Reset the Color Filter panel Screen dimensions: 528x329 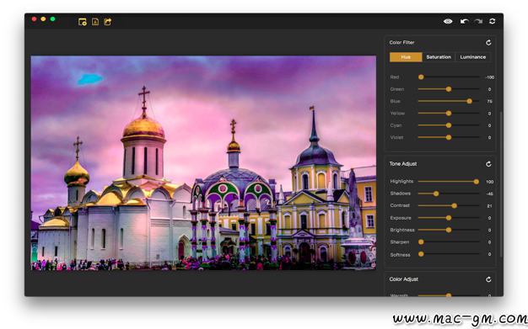click(488, 43)
